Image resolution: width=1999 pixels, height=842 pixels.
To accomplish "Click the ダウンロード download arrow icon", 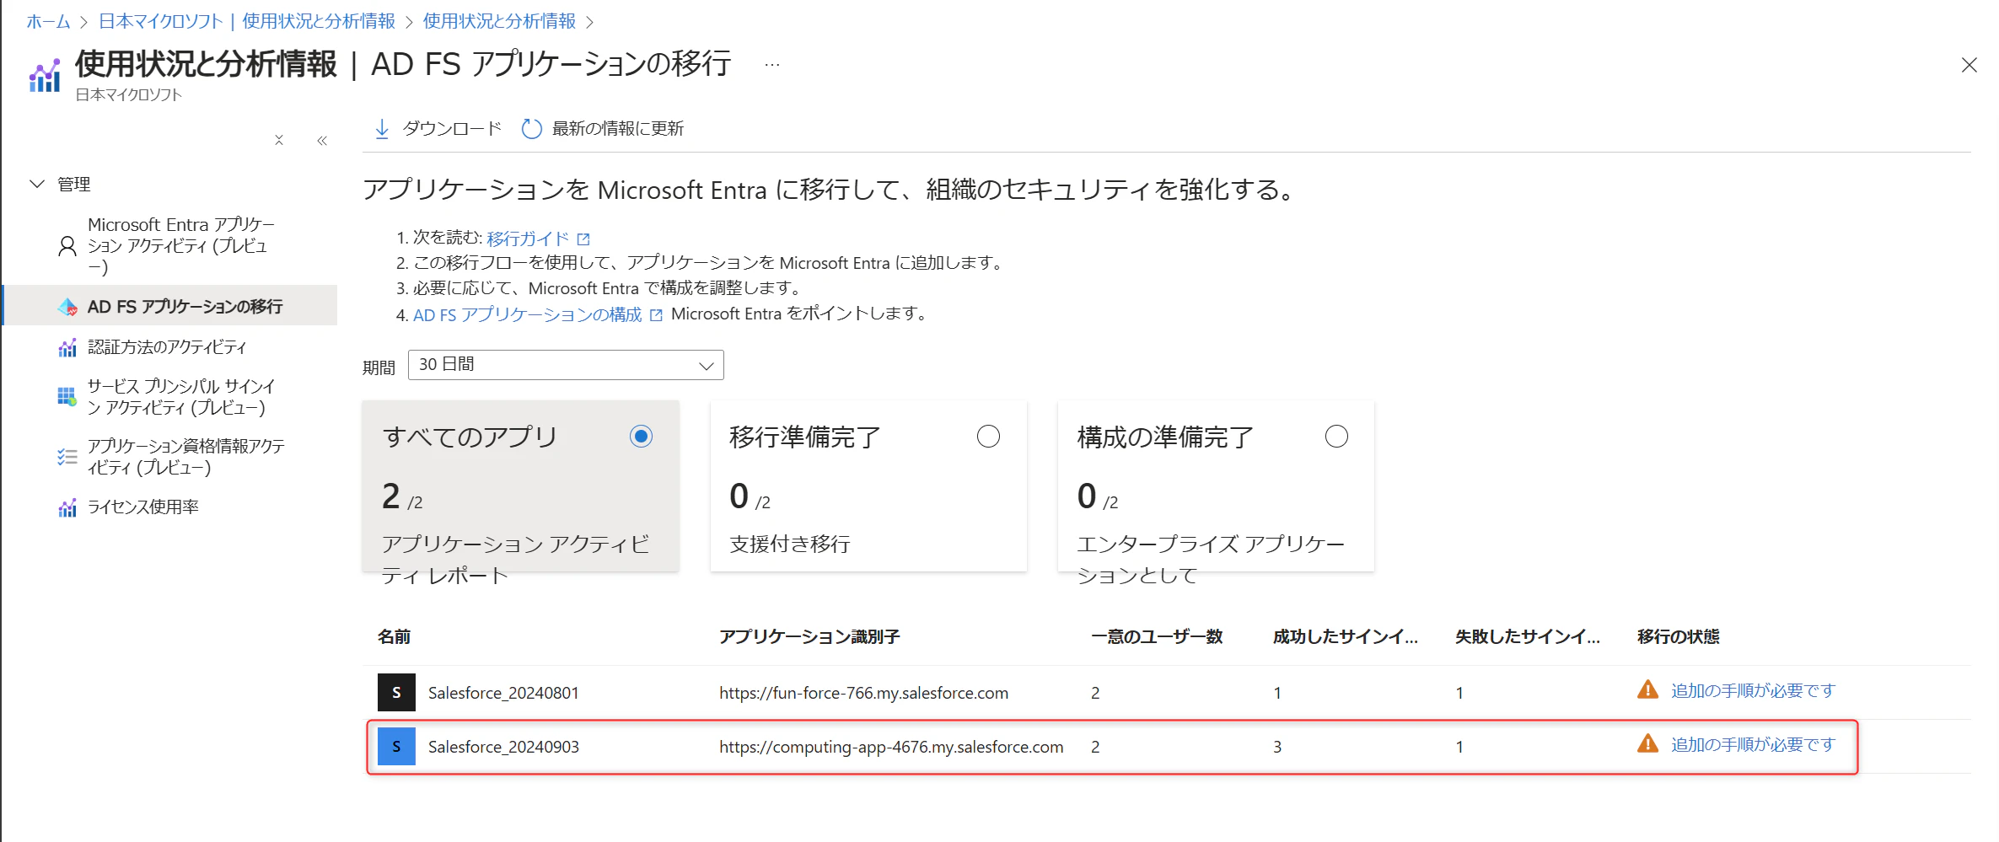I will (382, 129).
